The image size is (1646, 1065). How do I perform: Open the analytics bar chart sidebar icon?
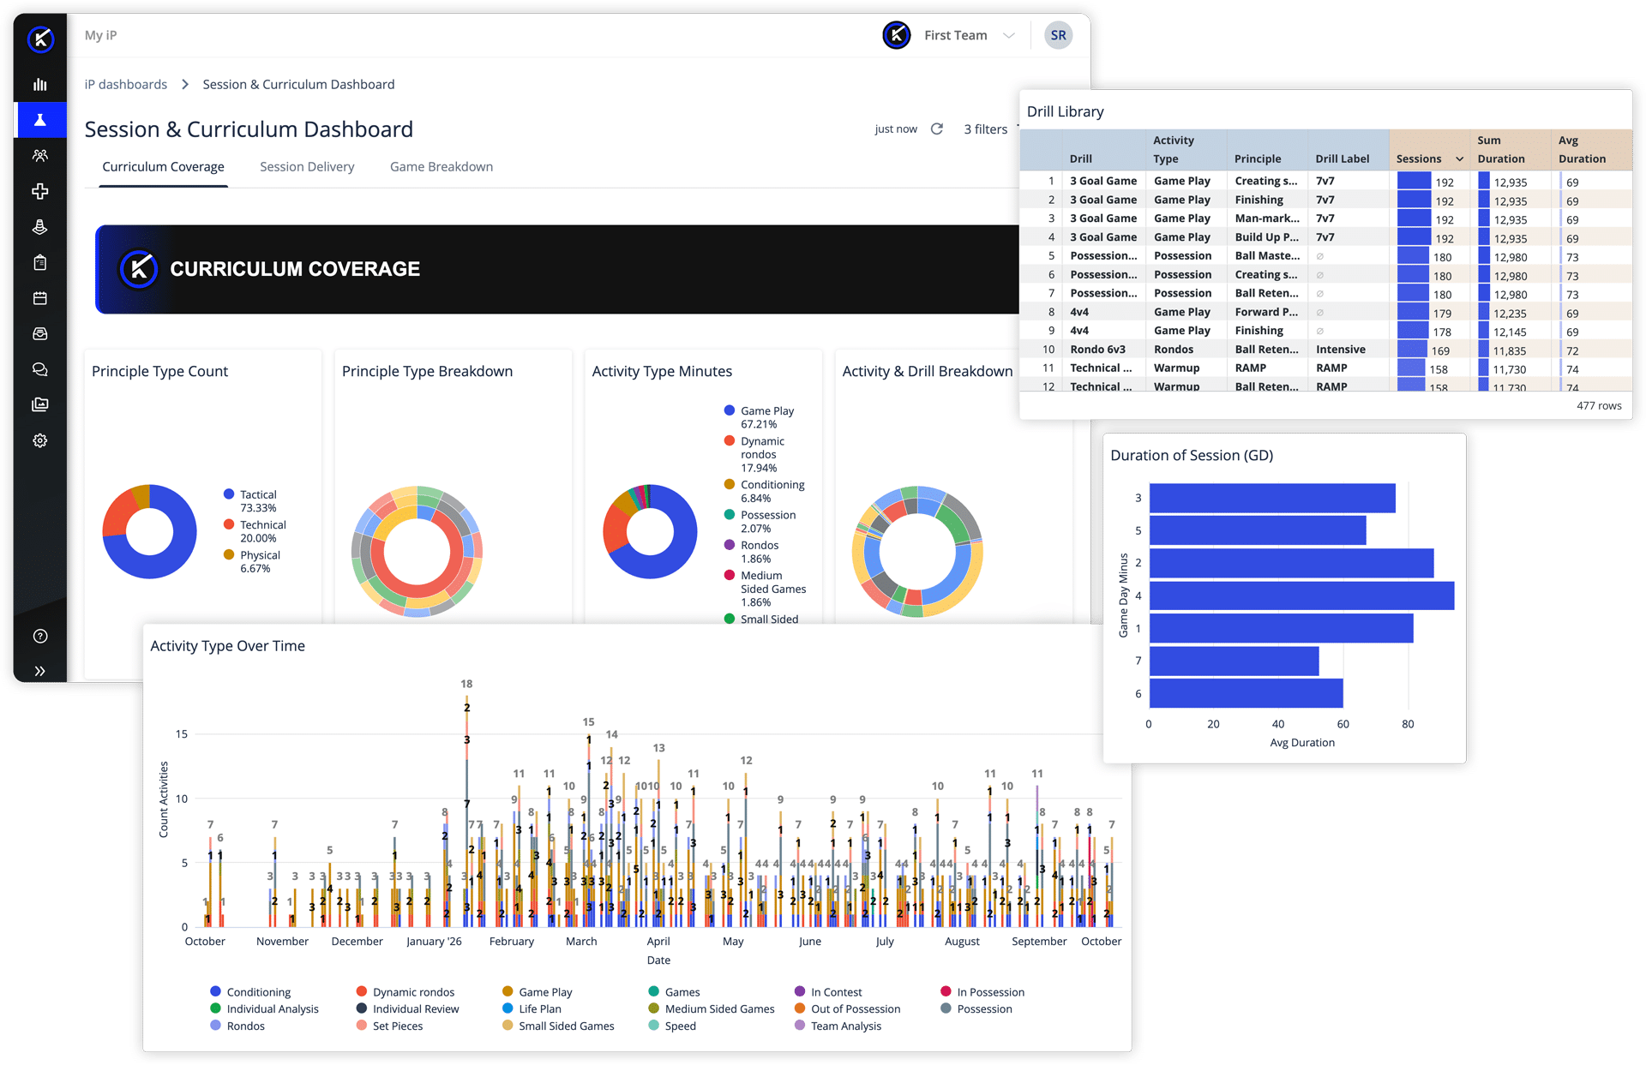pyautogui.click(x=39, y=85)
